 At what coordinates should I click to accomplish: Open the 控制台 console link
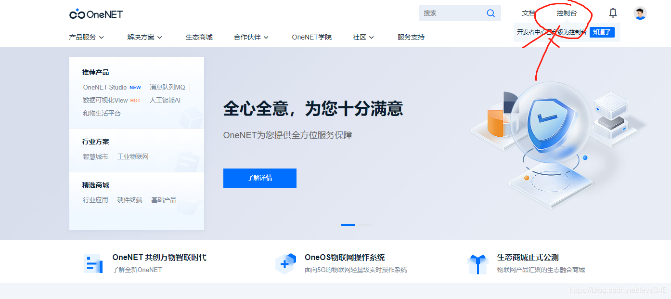point(567,13)
